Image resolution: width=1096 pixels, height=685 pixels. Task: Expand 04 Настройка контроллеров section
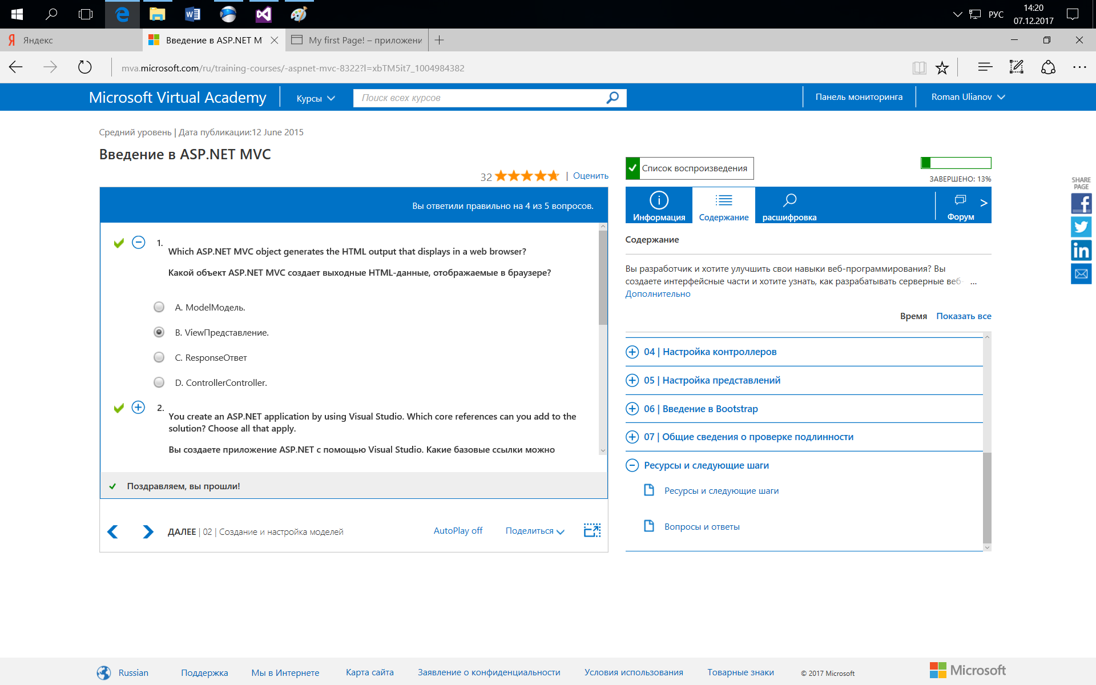tap(632, 352)
